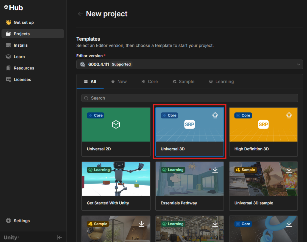Click the template Search field
This screenshot has width=307, height=242.
point(189,98)
